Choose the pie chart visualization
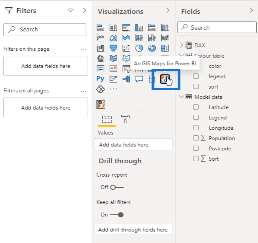The image size is (258, 243). tap(139, 48)
